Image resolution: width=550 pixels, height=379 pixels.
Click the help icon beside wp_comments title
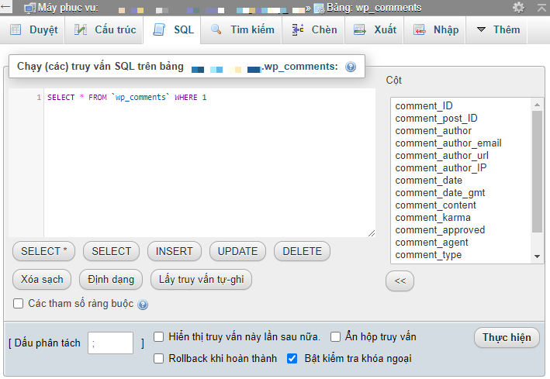[x=351, y=67]
